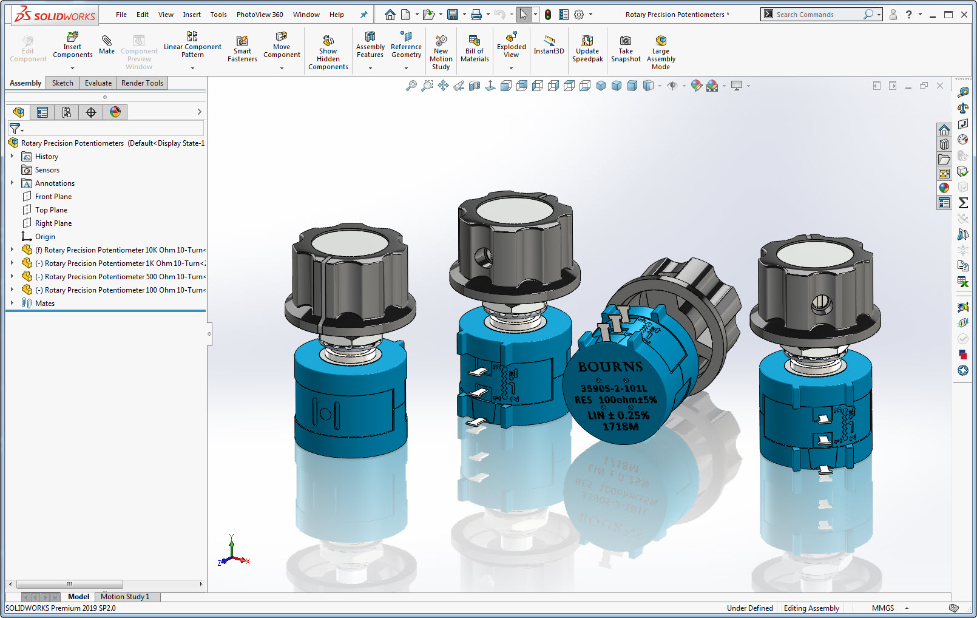The width and height of the screenshot is (977, 618).
Task: Open the Motion Study 1 tab
Action: click(125, 597)
